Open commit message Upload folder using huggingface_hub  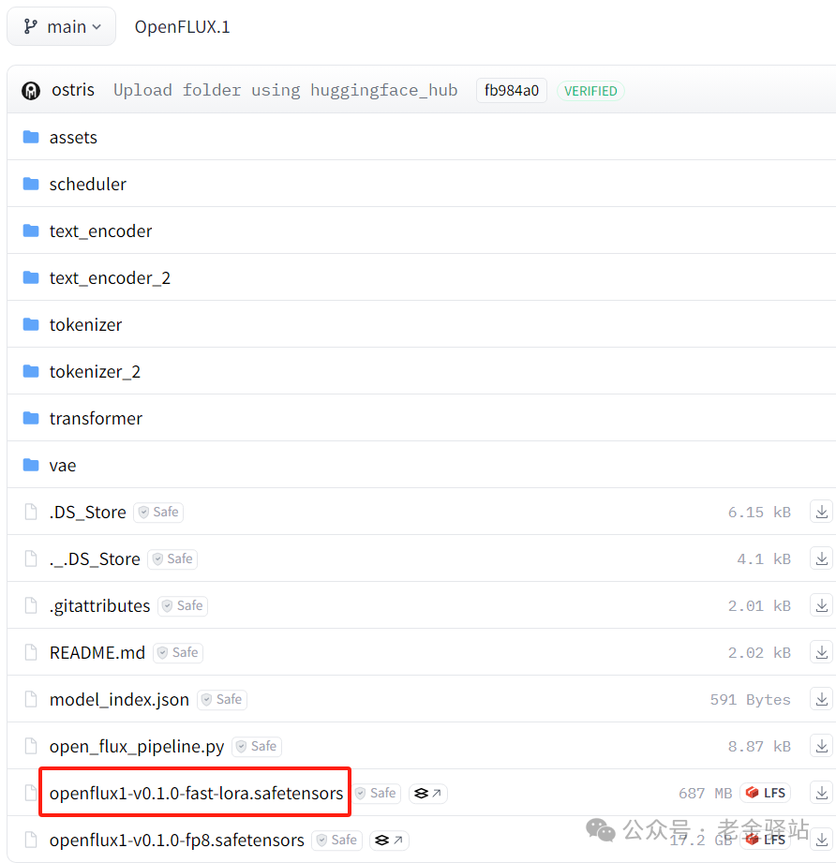click(x=285, y=90)
